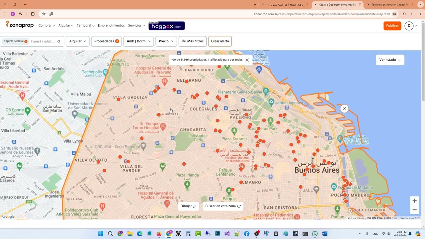Activate the Dibujar draw-area tool
This screenshot has height=239, width=425.
coord(189,206)
